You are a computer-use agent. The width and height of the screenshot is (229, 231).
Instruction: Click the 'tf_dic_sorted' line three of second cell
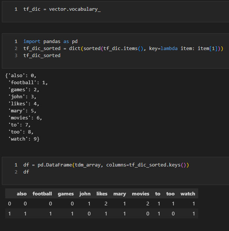point(42,56)
